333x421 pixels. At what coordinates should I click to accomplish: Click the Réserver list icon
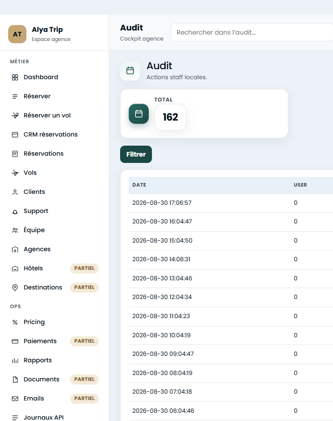tap(15, 96)
